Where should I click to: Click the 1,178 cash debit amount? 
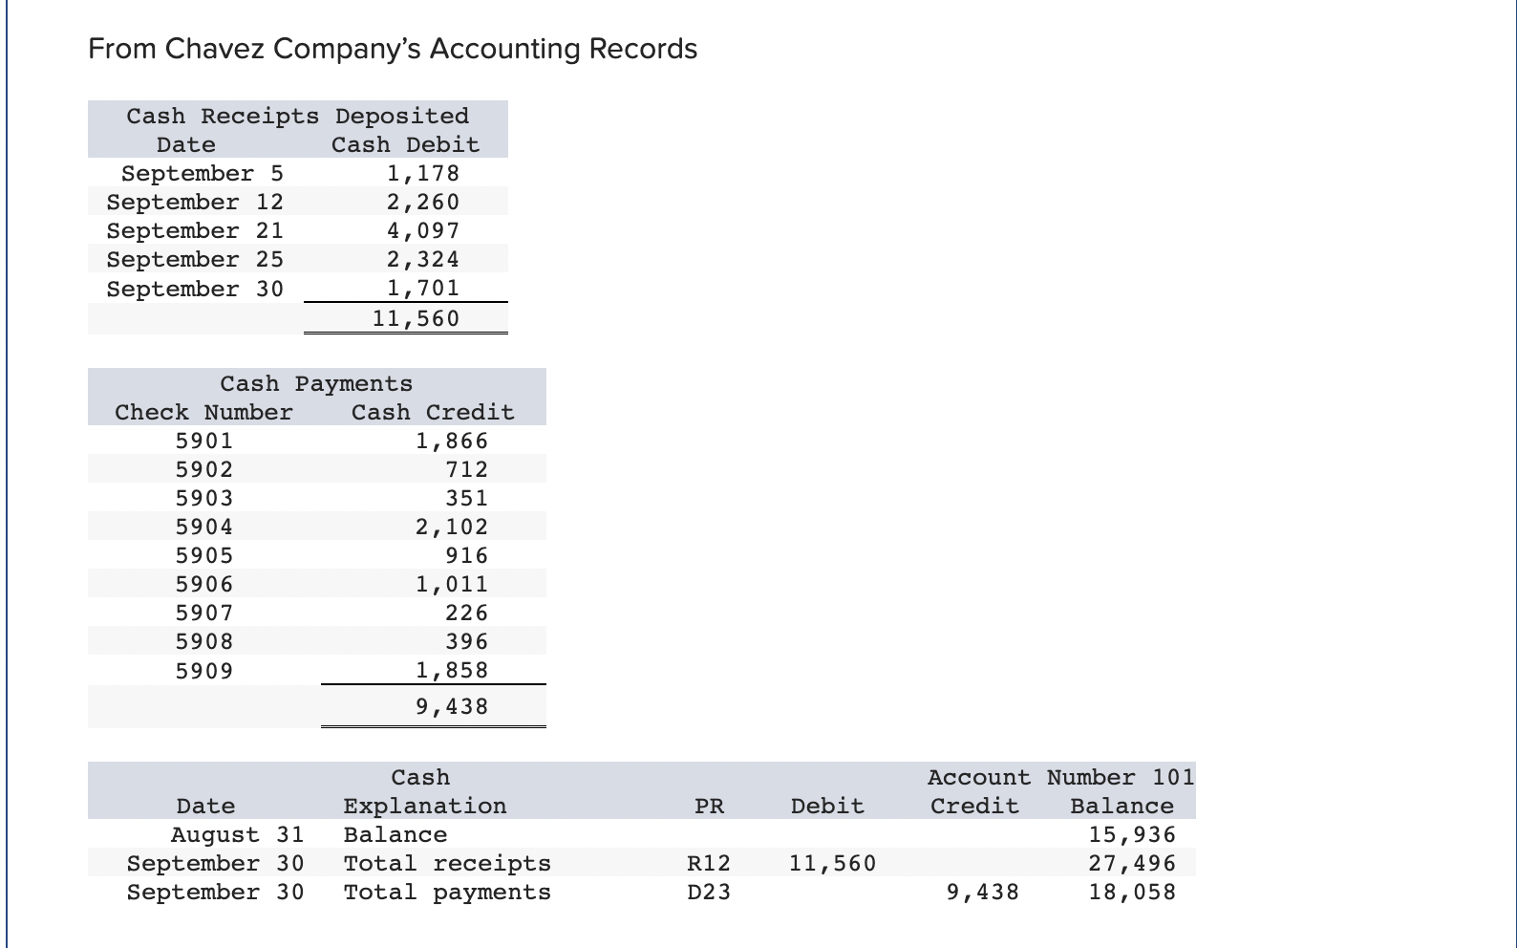tap(422, 173)
